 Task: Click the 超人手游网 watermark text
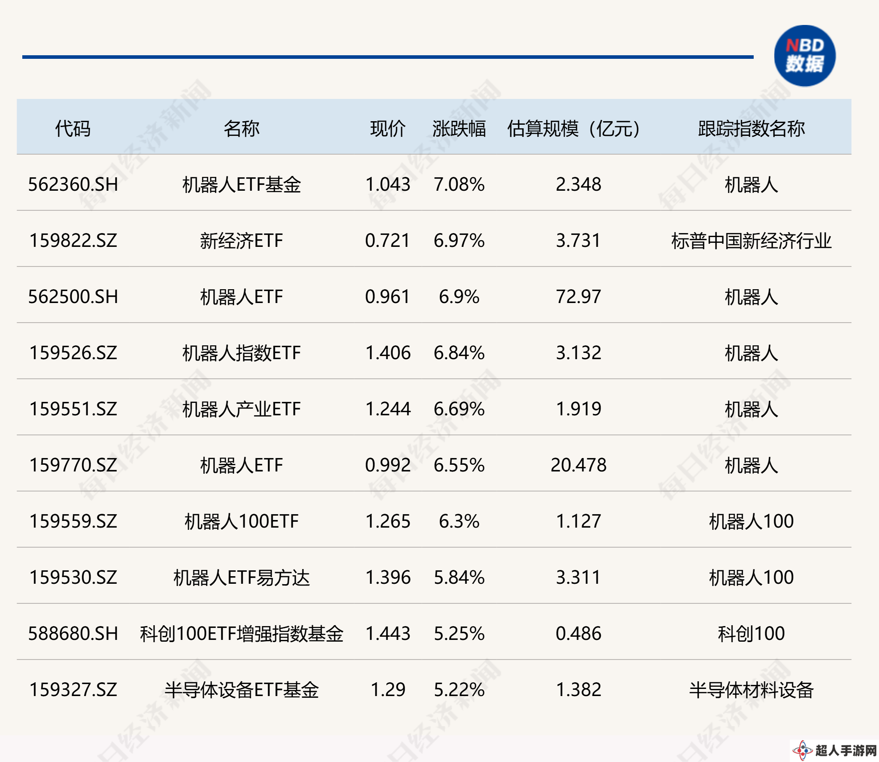coord(846,750)
